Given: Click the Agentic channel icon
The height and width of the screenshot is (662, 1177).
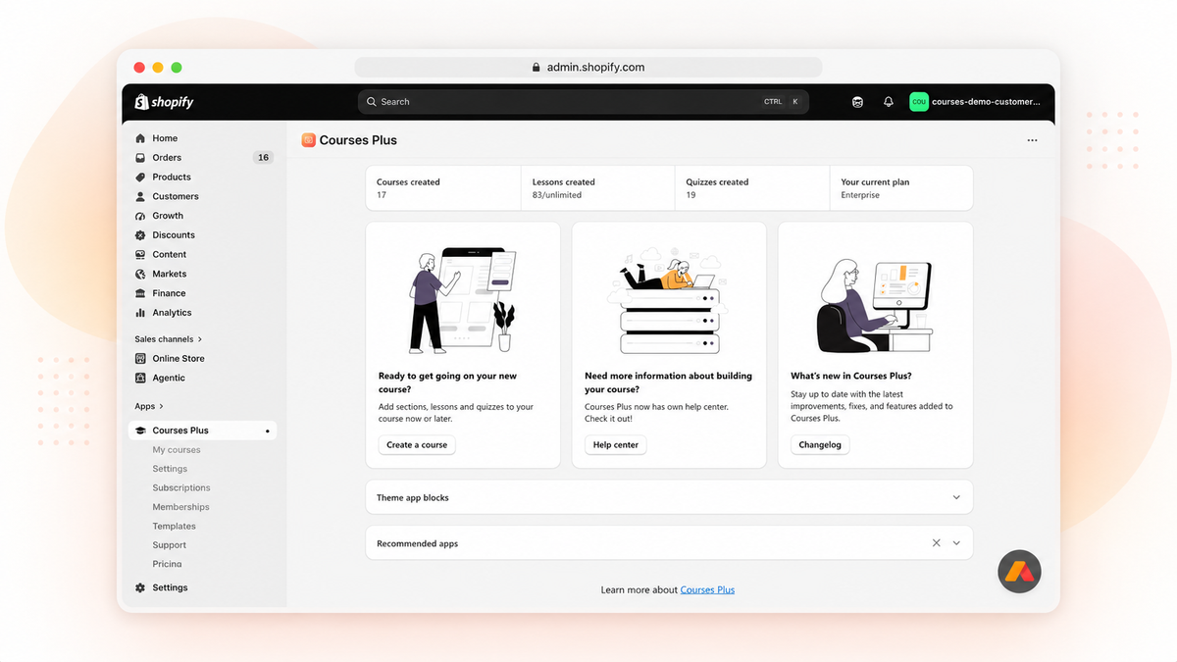Looking at the screenshot, I should [140, 378].
